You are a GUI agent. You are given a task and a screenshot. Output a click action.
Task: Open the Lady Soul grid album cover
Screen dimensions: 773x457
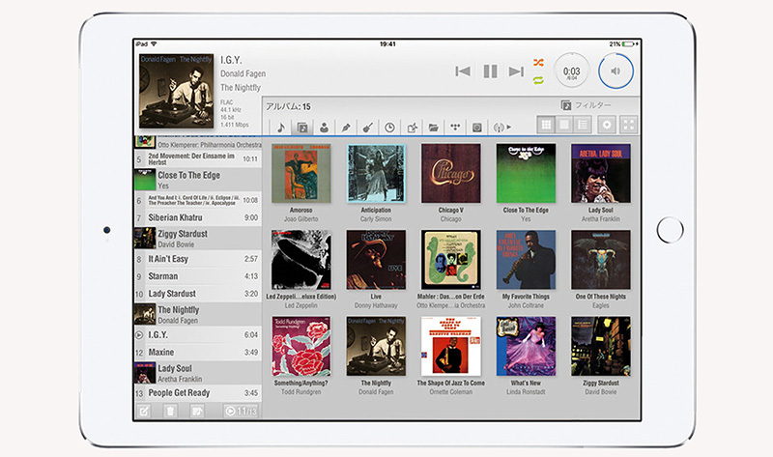[600, 173]
